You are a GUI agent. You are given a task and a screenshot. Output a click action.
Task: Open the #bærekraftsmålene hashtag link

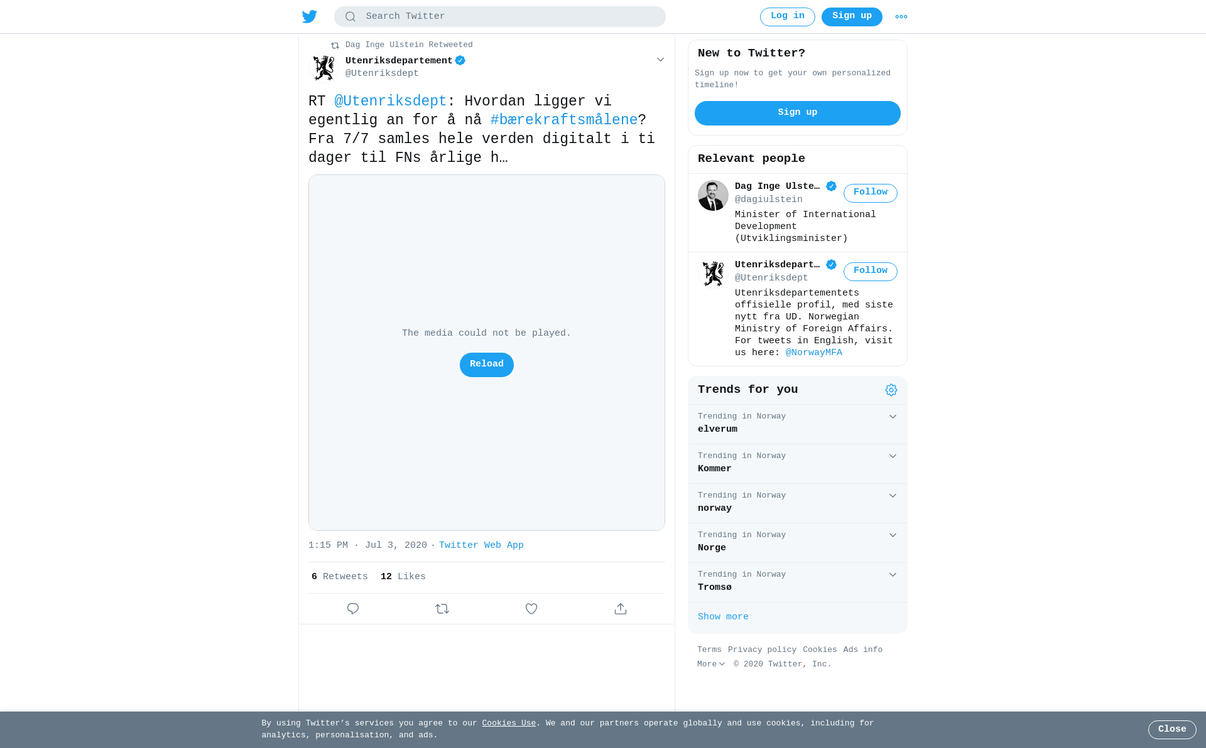click(564, 120)
